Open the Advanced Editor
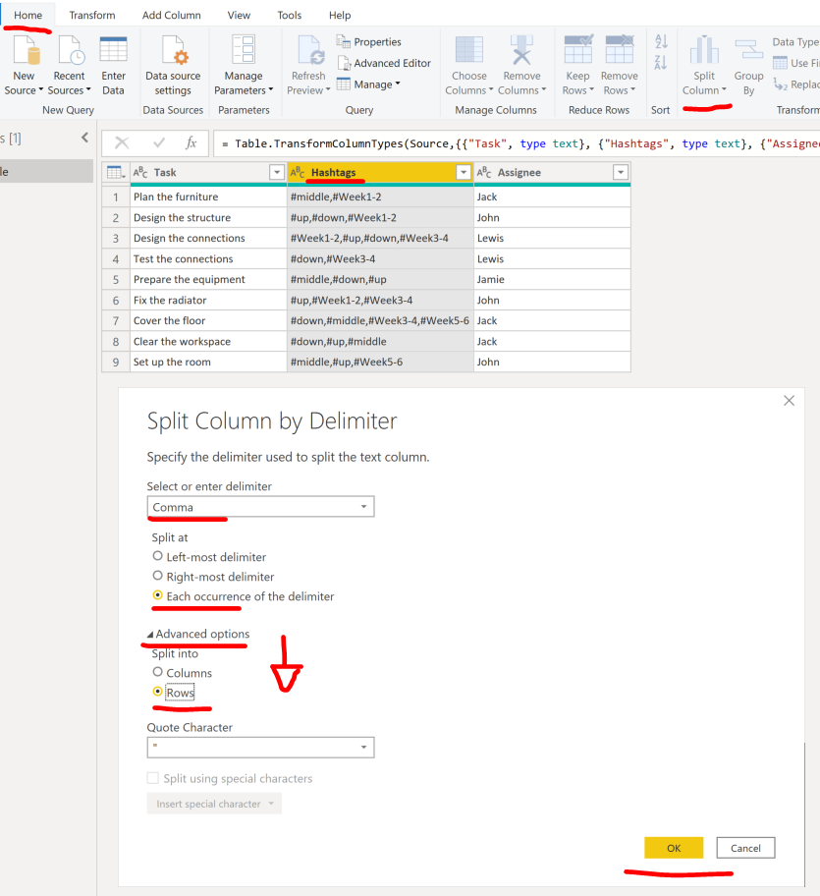 point(384,63)
